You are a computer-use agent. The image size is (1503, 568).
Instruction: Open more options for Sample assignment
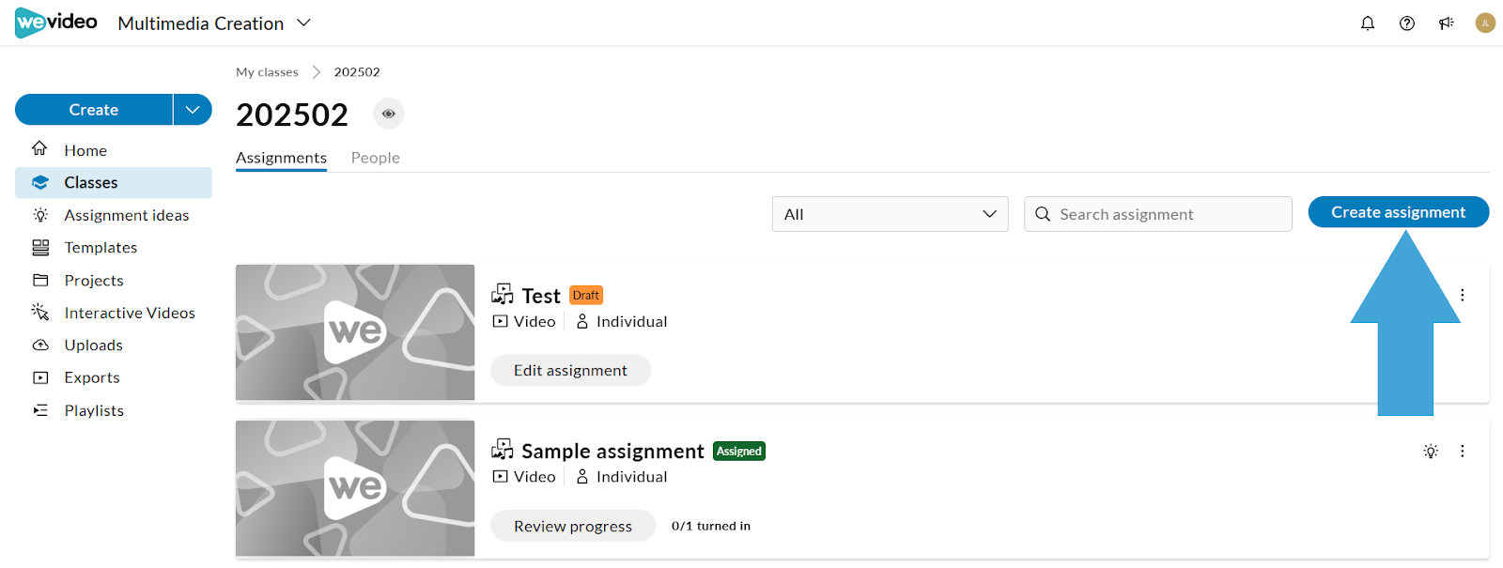1463,451
